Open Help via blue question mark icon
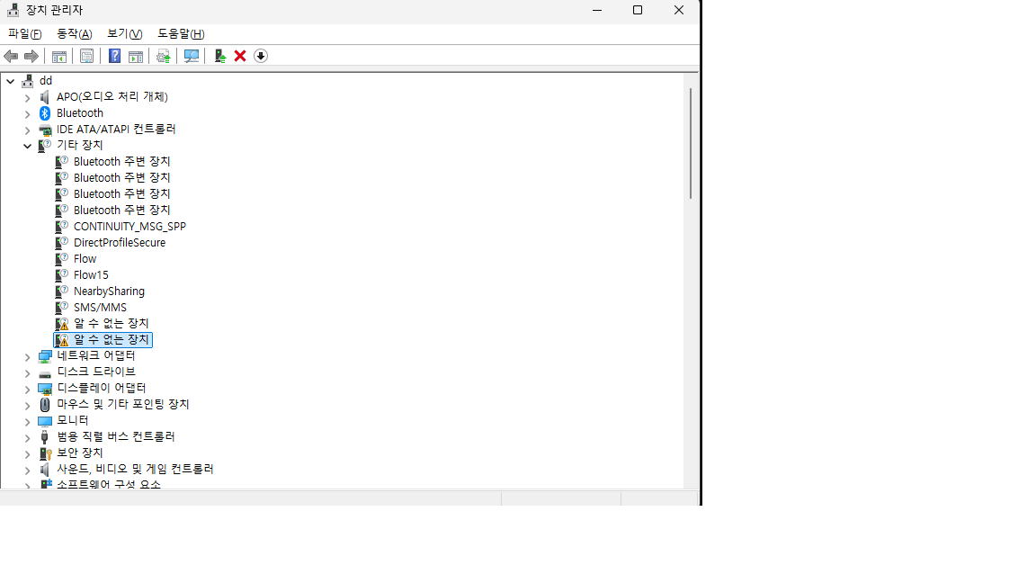Screen dimensions: 1036x583 [114, 56]
